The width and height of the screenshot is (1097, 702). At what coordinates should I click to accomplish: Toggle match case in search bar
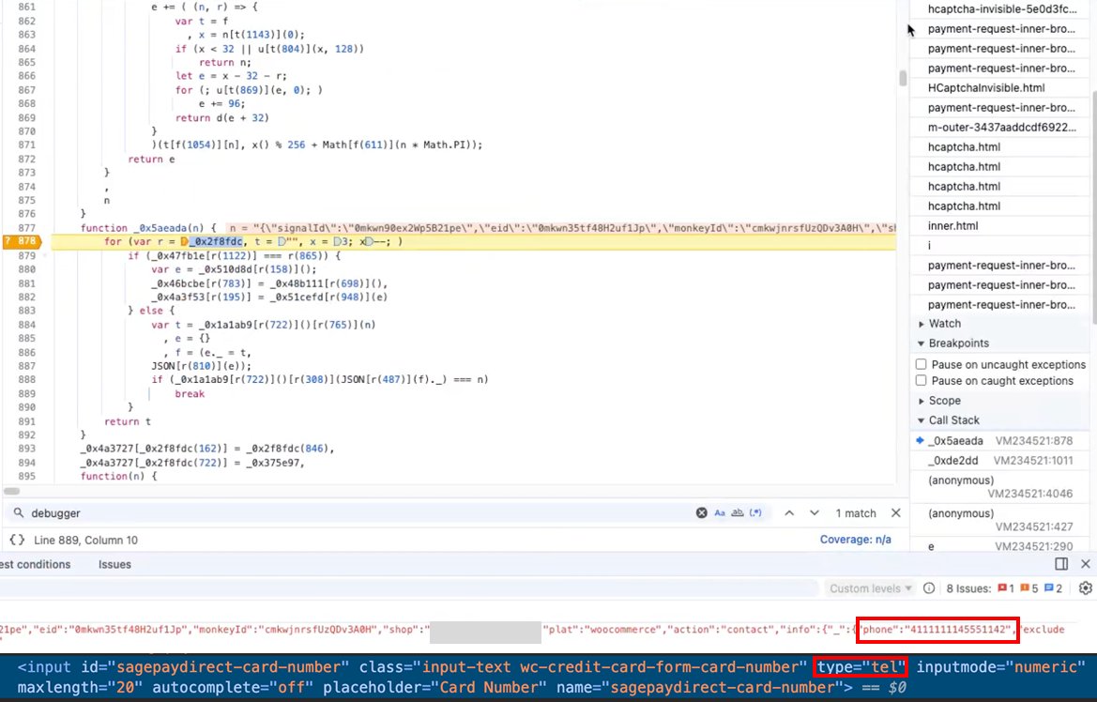(719, 513)
